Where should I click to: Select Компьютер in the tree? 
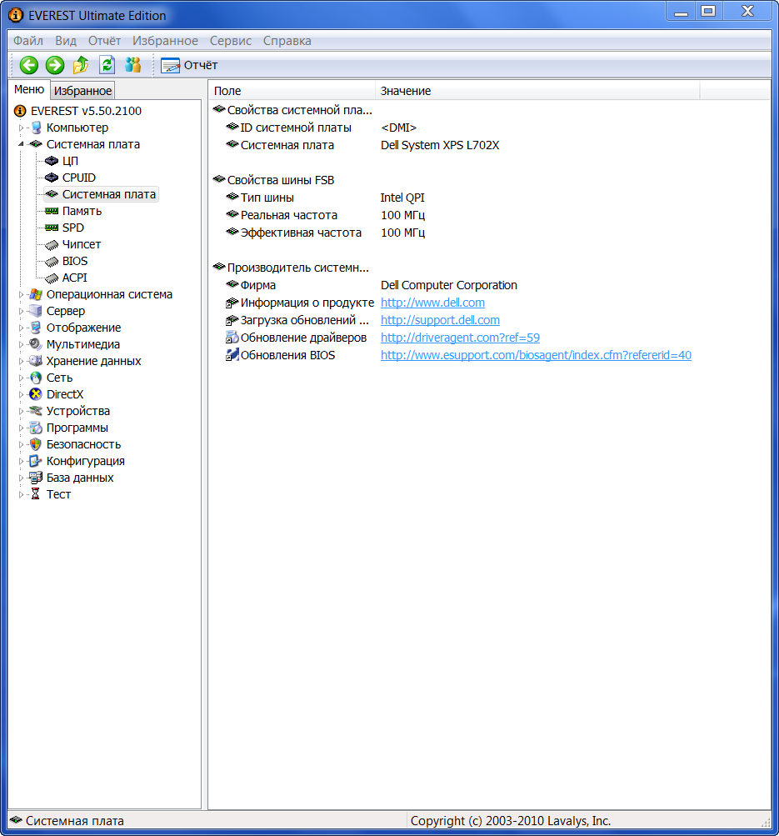pos(77,128)
